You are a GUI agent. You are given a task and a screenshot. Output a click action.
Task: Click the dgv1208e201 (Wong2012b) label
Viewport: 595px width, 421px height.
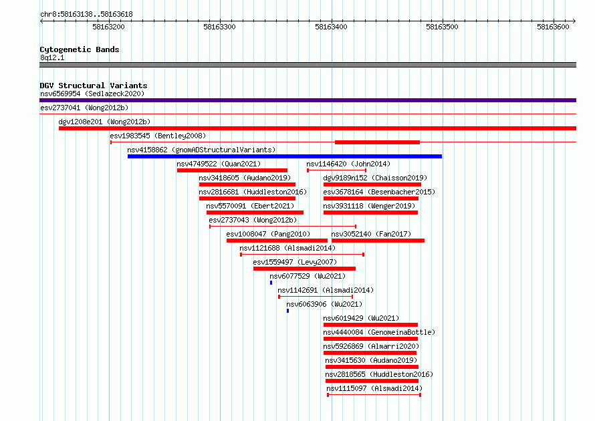104,122
